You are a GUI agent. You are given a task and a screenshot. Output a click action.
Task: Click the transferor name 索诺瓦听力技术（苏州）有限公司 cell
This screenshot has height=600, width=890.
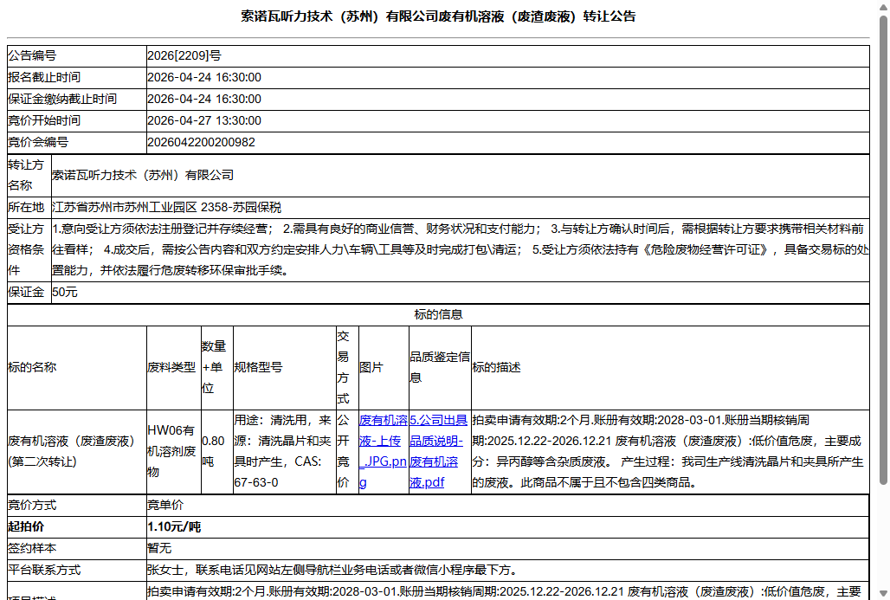coord(460,176)
